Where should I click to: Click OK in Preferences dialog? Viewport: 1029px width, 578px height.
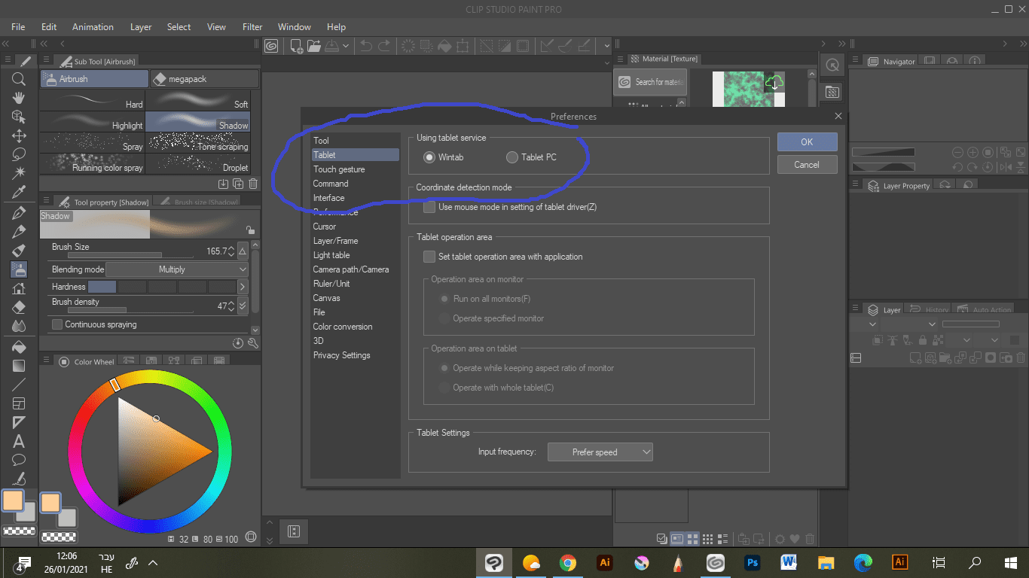807,141
